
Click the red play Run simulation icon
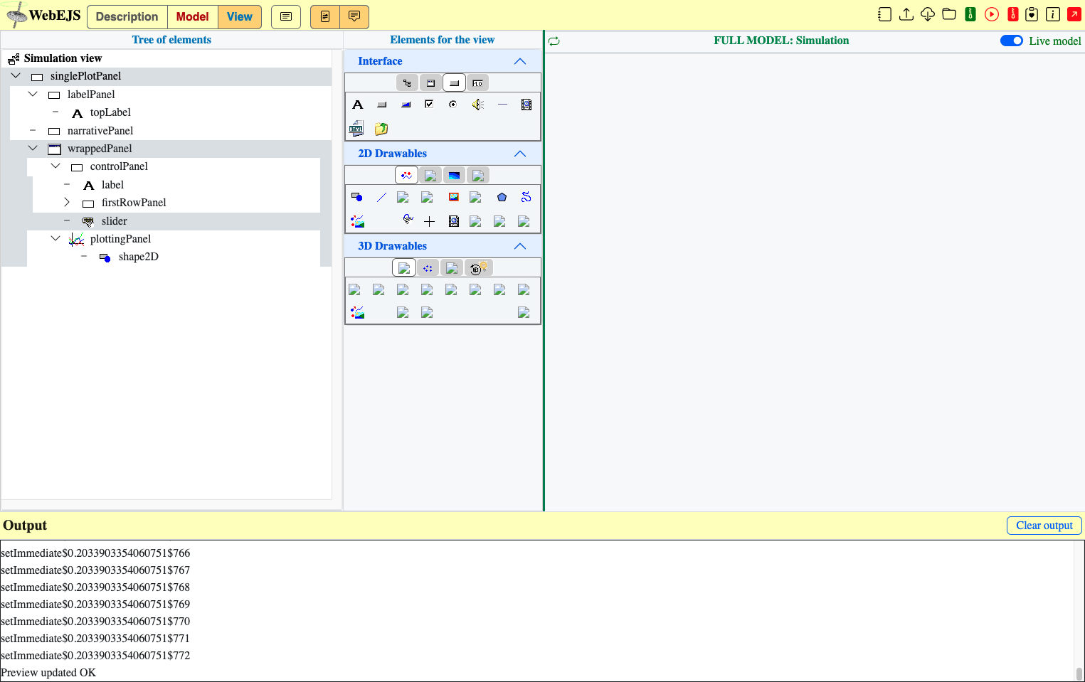(x=992, y=14)
